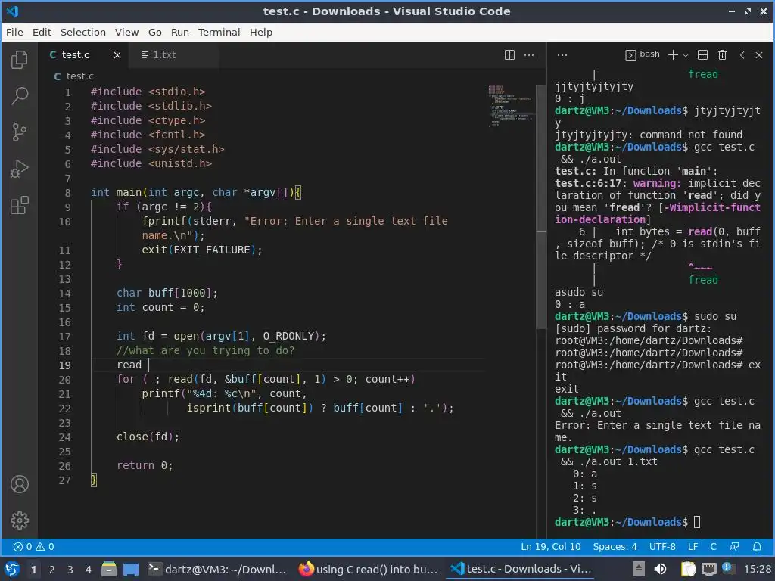Click the eject removable media tray icon
This screenshot has width=775, height=581.
[639, 569]
